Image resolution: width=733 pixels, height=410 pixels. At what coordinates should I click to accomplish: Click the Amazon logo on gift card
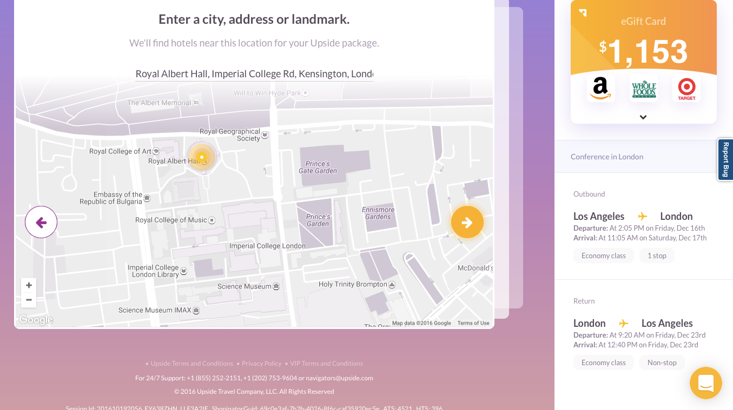[600, 88]
